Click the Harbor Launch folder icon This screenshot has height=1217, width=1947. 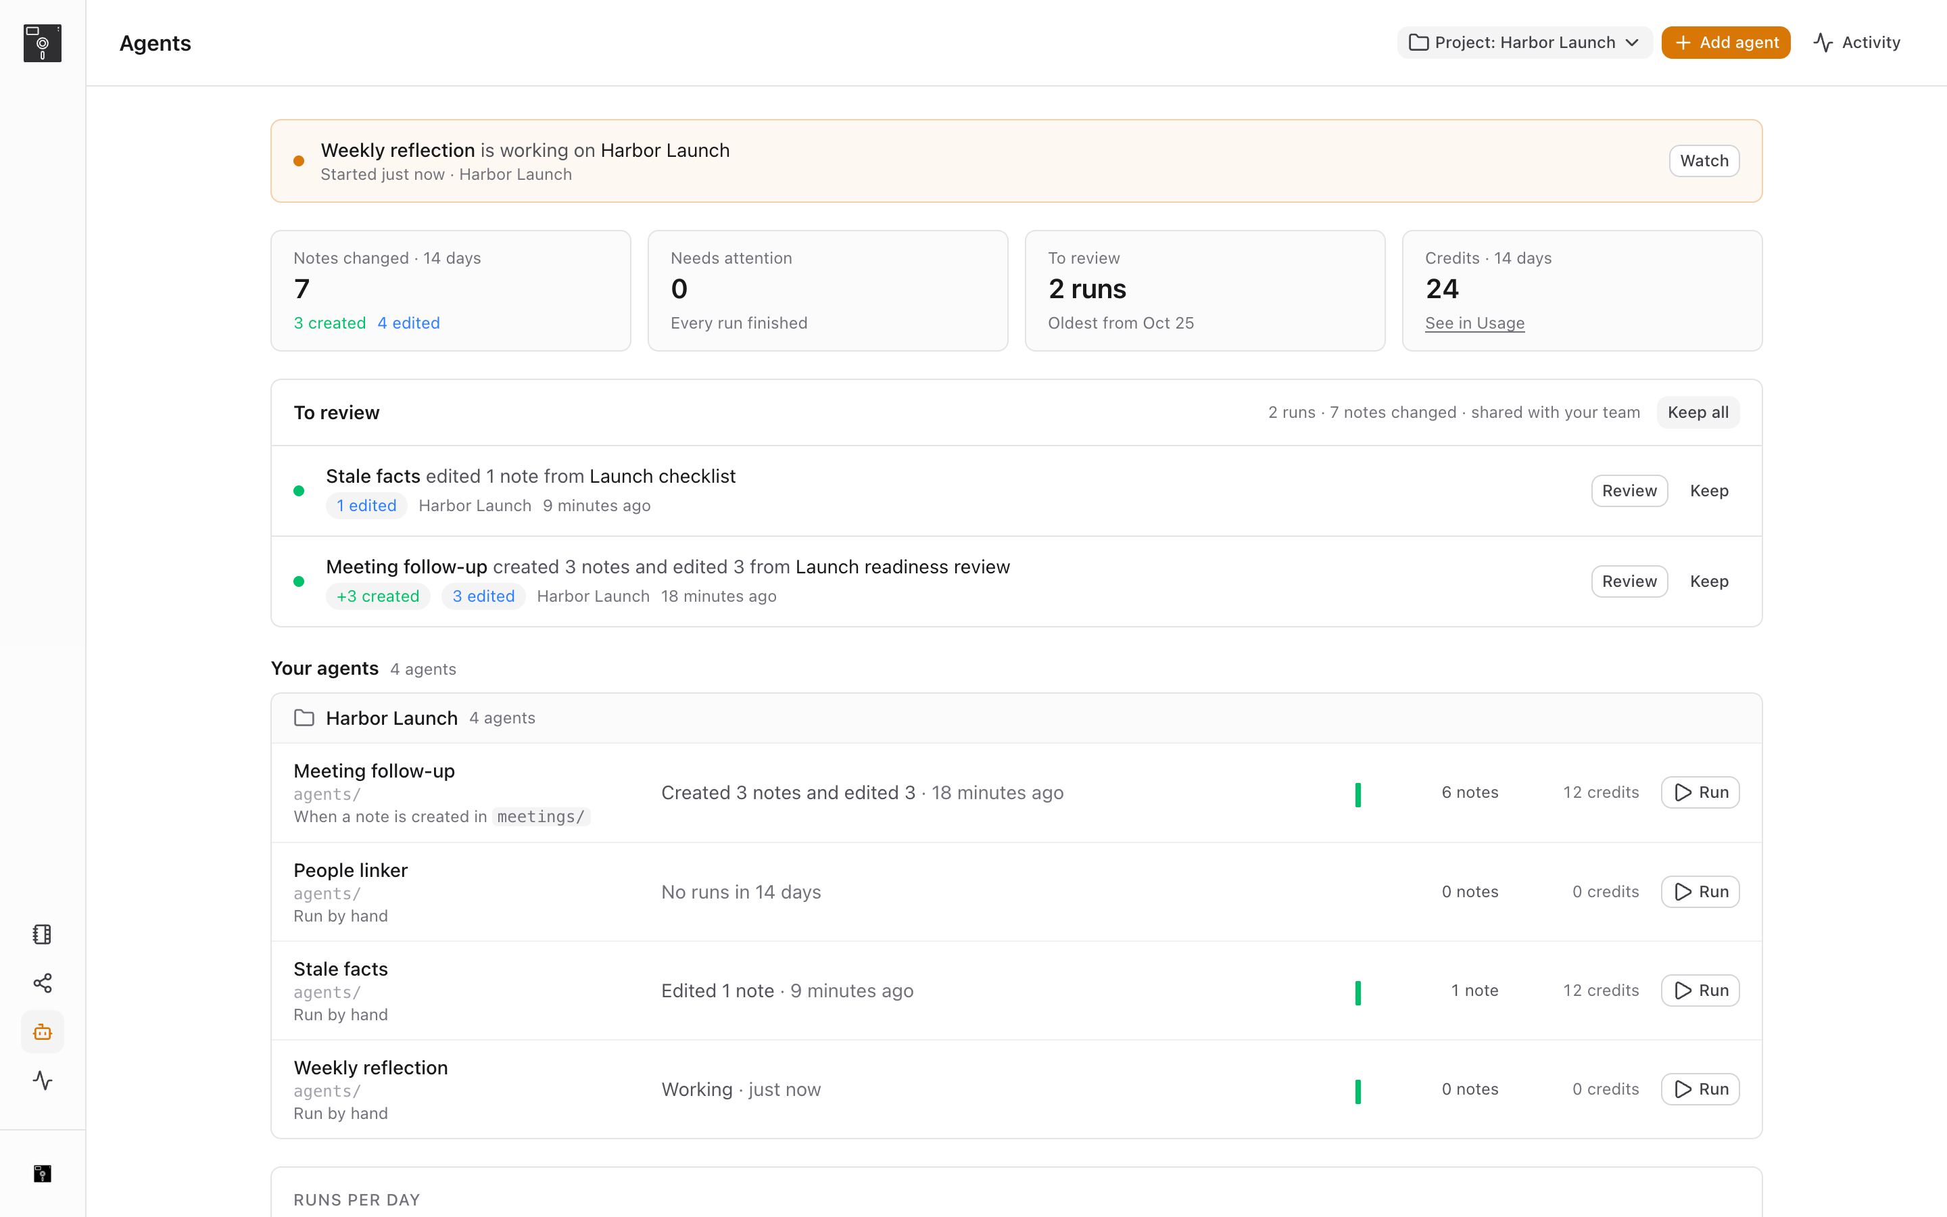click(x=304, y=718)
